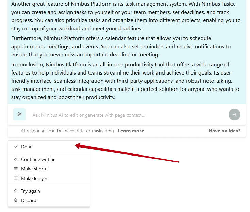Click the send arrow button
The height and width of the screenshot is (212, 250).
(234, 114)
